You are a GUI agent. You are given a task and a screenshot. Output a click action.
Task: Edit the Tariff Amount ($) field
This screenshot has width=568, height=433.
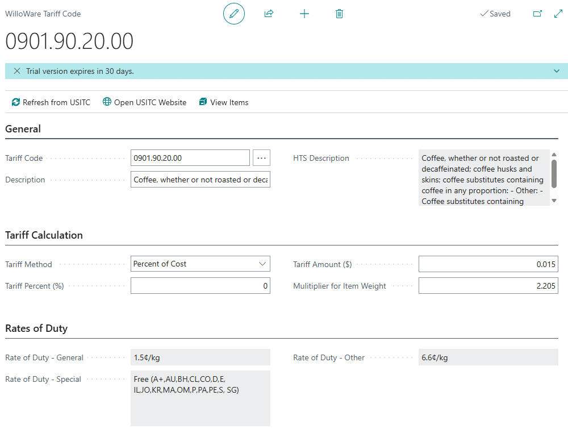[x=488, y=264]
